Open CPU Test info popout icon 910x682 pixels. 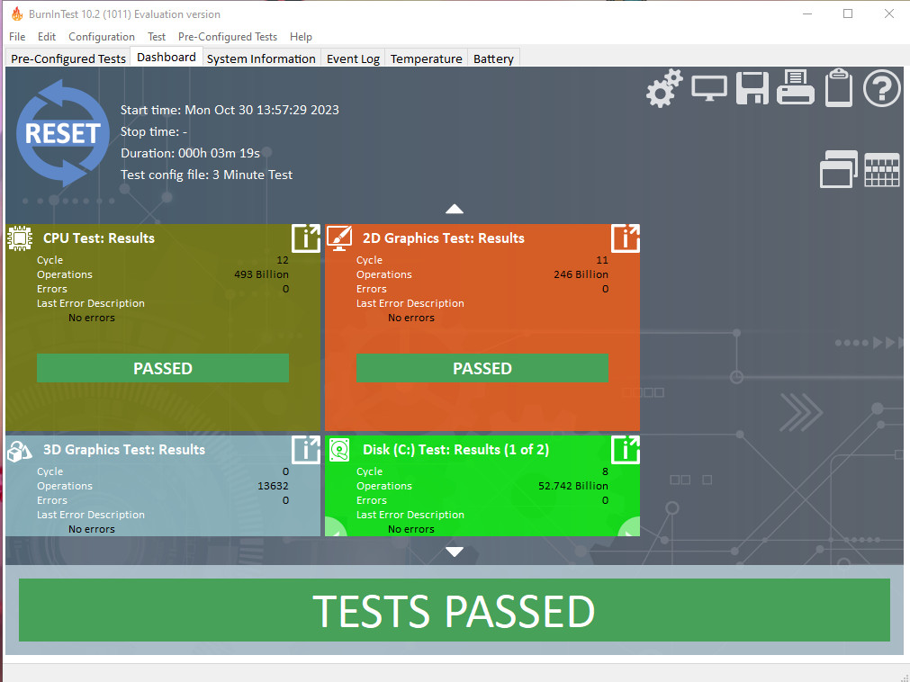(x=306, y=238)
